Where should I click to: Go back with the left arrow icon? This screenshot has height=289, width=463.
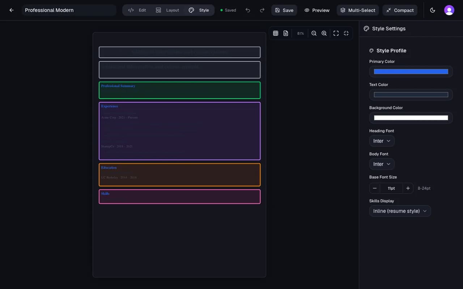pos(12,10)
